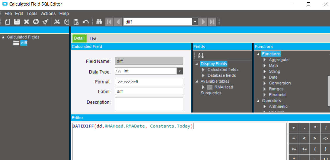Expand the Ranges functions group
Viewport: 330px width, 160px height.
point(265,89)
